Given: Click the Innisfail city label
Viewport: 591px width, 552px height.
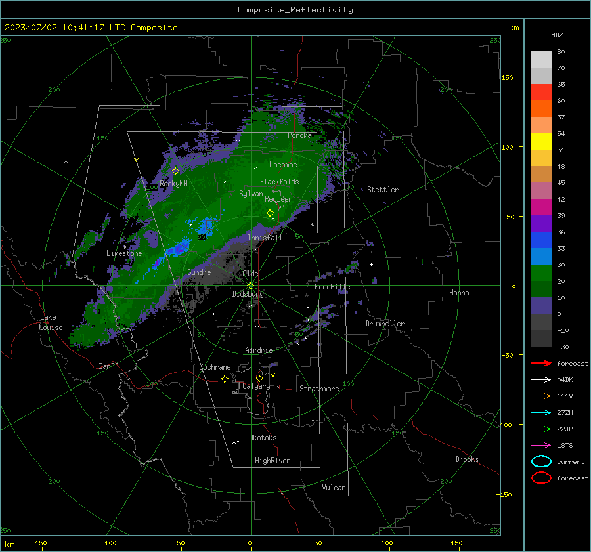Looking at the screenshot, I should click(x=265, y=238).
